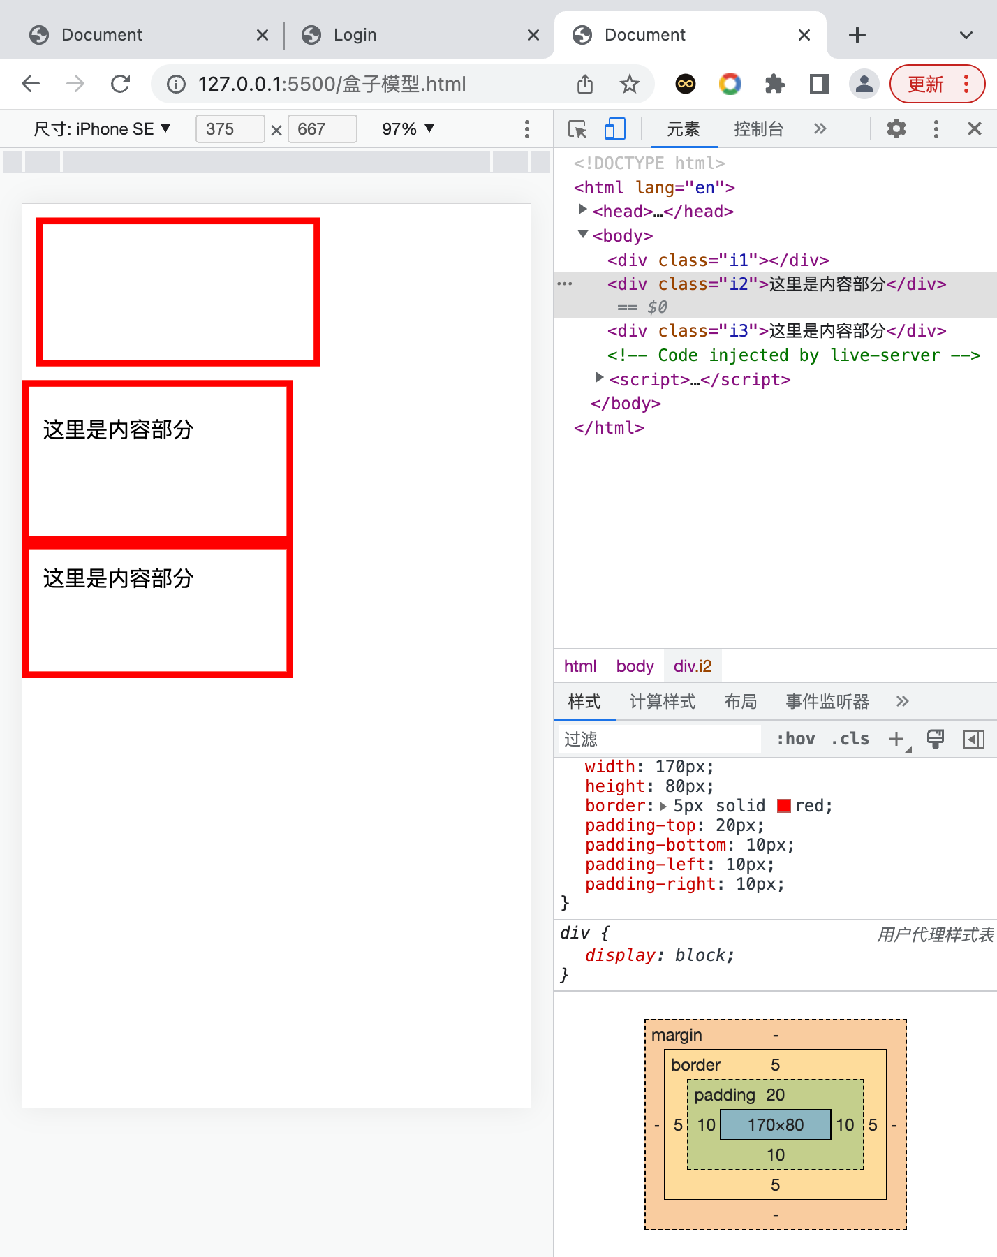This screenshot has height=1257, width=997.
Task: Open the 元素 Elements panel
Action: pos(684,129)
